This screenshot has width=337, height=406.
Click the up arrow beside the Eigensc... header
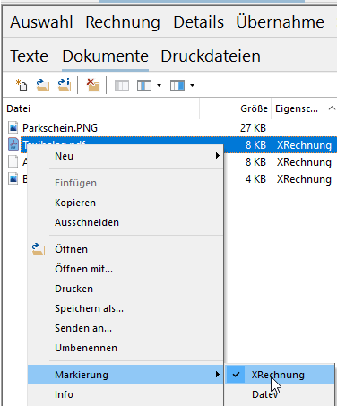tap(332, 108)
